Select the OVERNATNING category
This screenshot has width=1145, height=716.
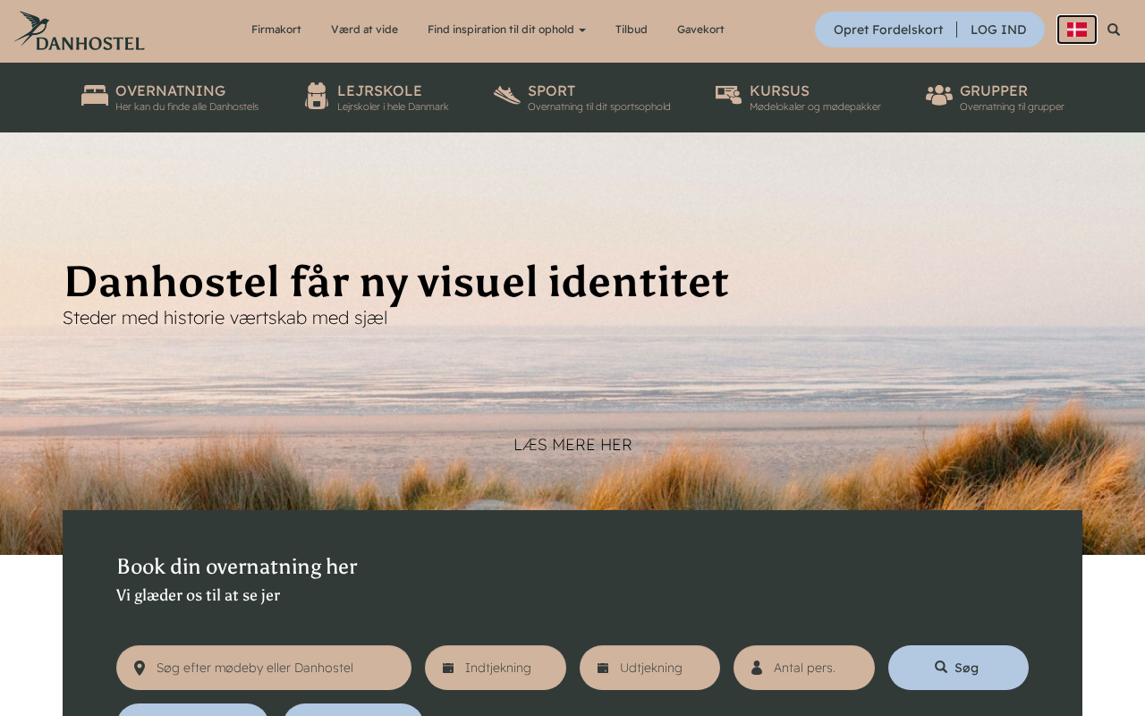(170, 98)
